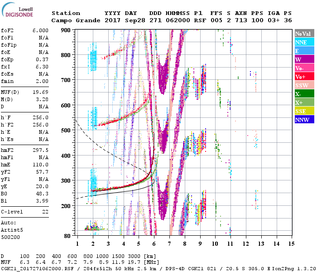This screenshot has height=272, width=317.
Task: Click the C-level value 22
Action: point(46,211)
